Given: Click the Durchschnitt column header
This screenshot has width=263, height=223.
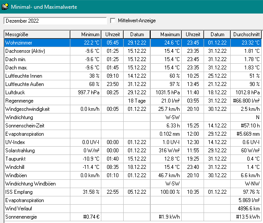Looking at the screenshot, I should pyautogui.click(x=246, y=34).
